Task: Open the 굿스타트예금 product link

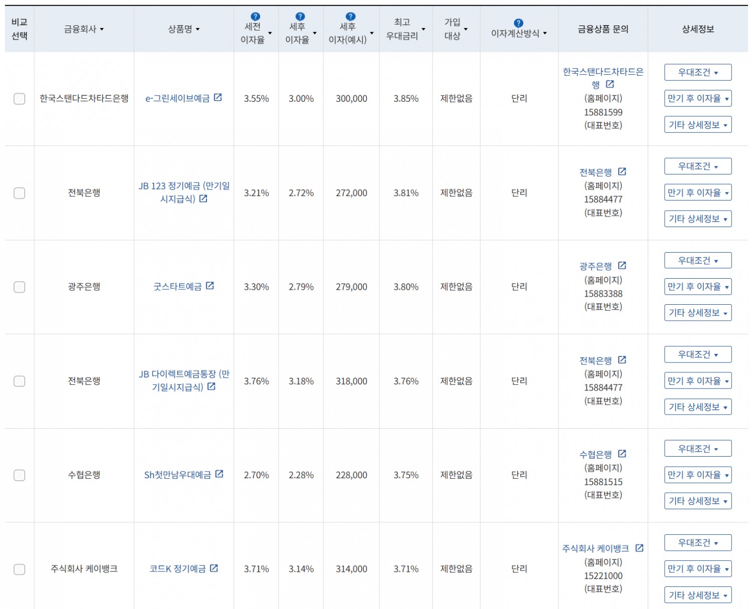Action: (177, 287)
